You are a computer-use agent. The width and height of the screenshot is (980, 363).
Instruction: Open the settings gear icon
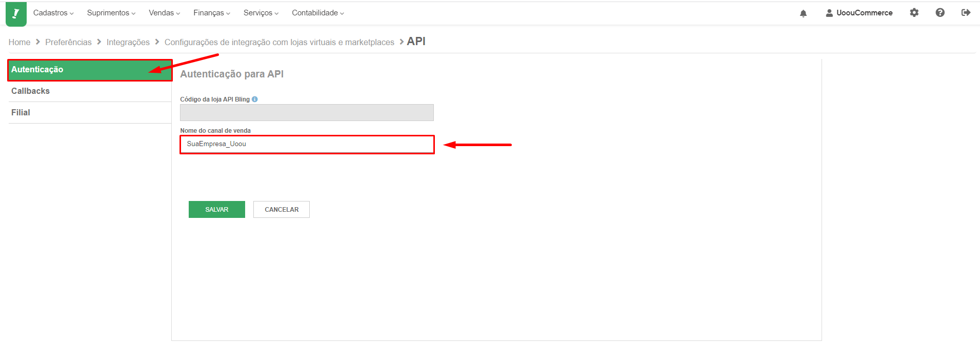[x=914, y=13]
